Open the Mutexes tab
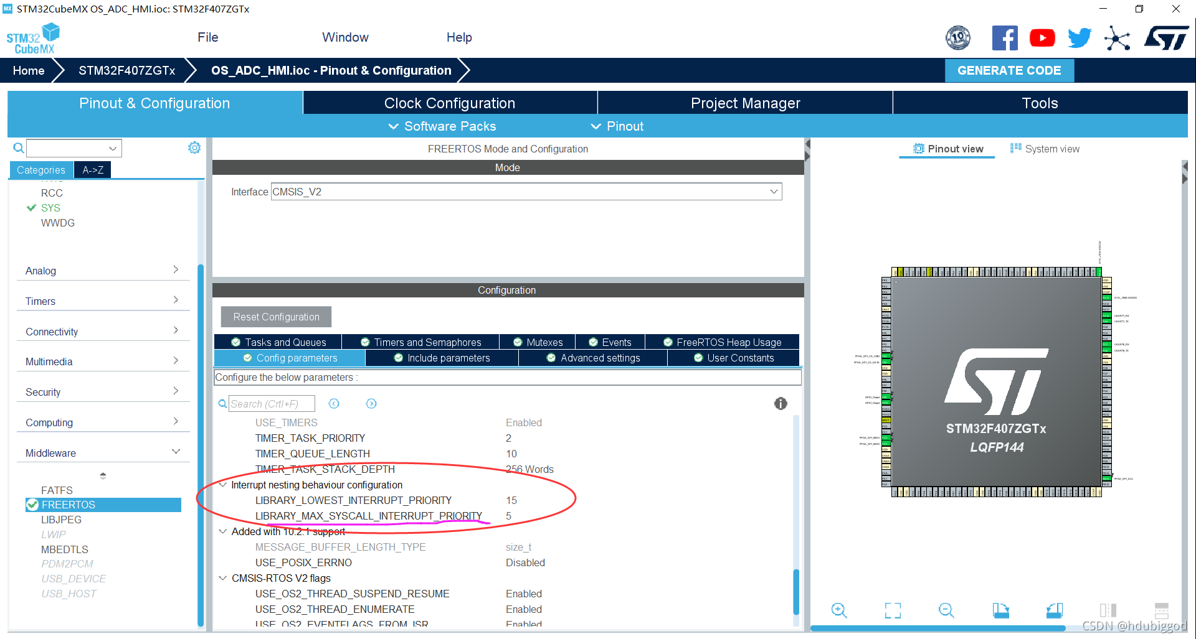This screenshot has width=1196, height=639. click(x=538, y=342)
